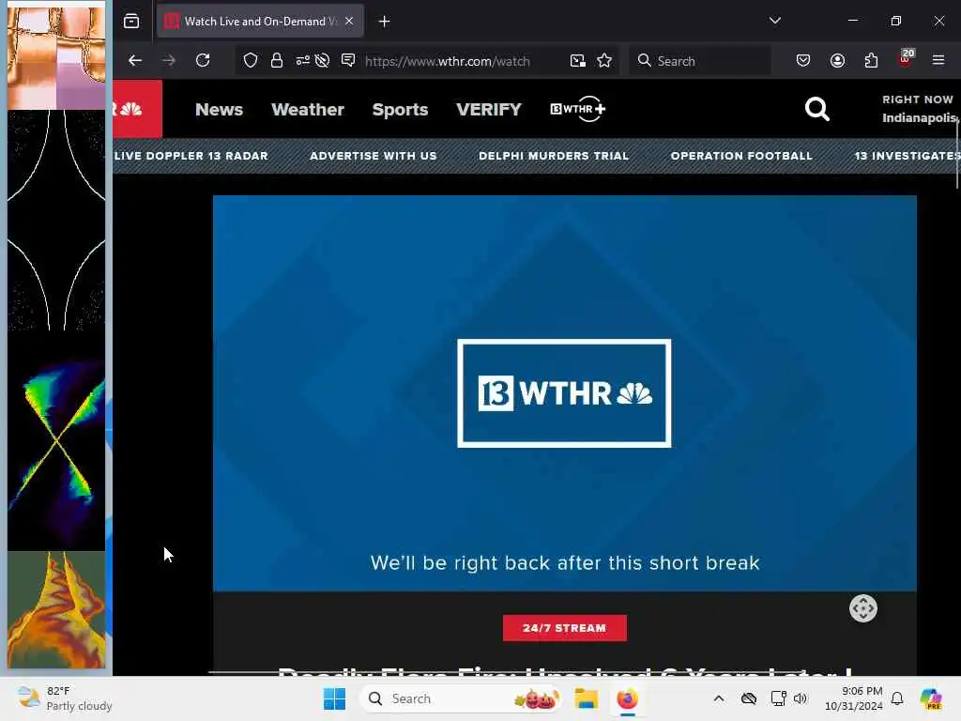Screen dimensions: 961x721
Task: Click the picture-in-picture icon in the address bar
Action: click(577, 60)
